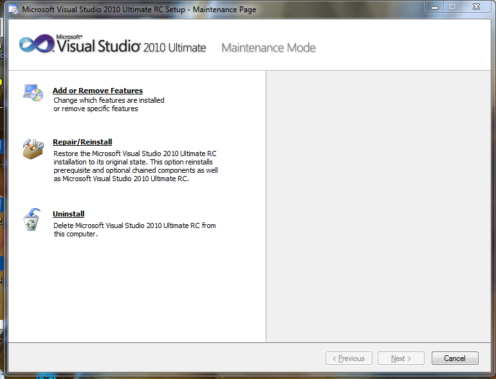Open the Add or Remove Features link
Image resolution: width=496 pixels, height=379 pixels.
[98, 91]
